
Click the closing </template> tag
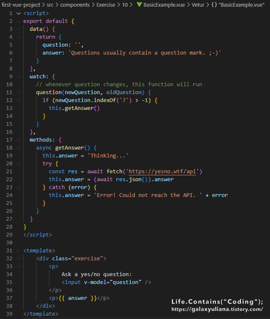tap(41, 314)
